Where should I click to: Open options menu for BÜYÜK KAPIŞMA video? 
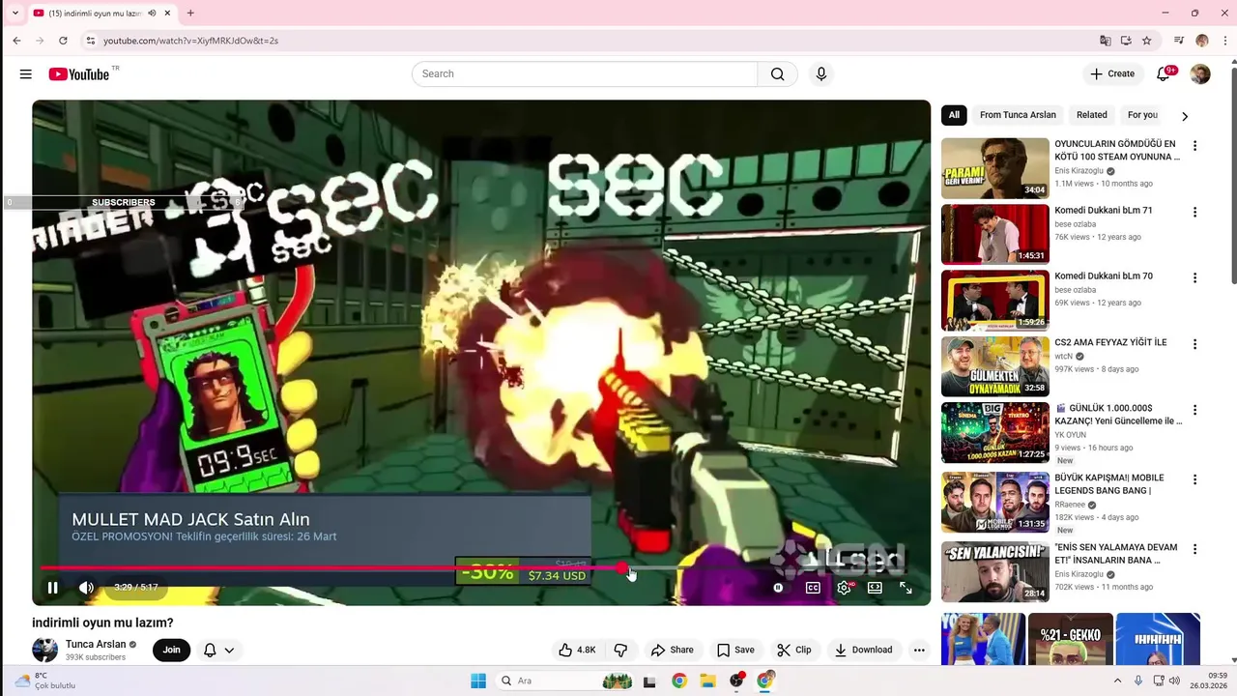[1194, 479]
